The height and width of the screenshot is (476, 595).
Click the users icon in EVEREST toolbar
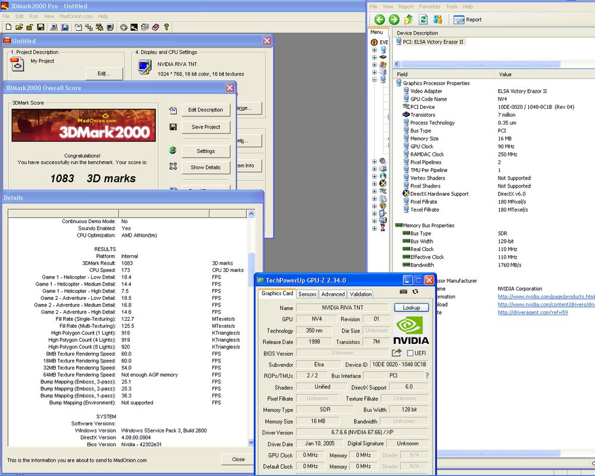[437, 20]
